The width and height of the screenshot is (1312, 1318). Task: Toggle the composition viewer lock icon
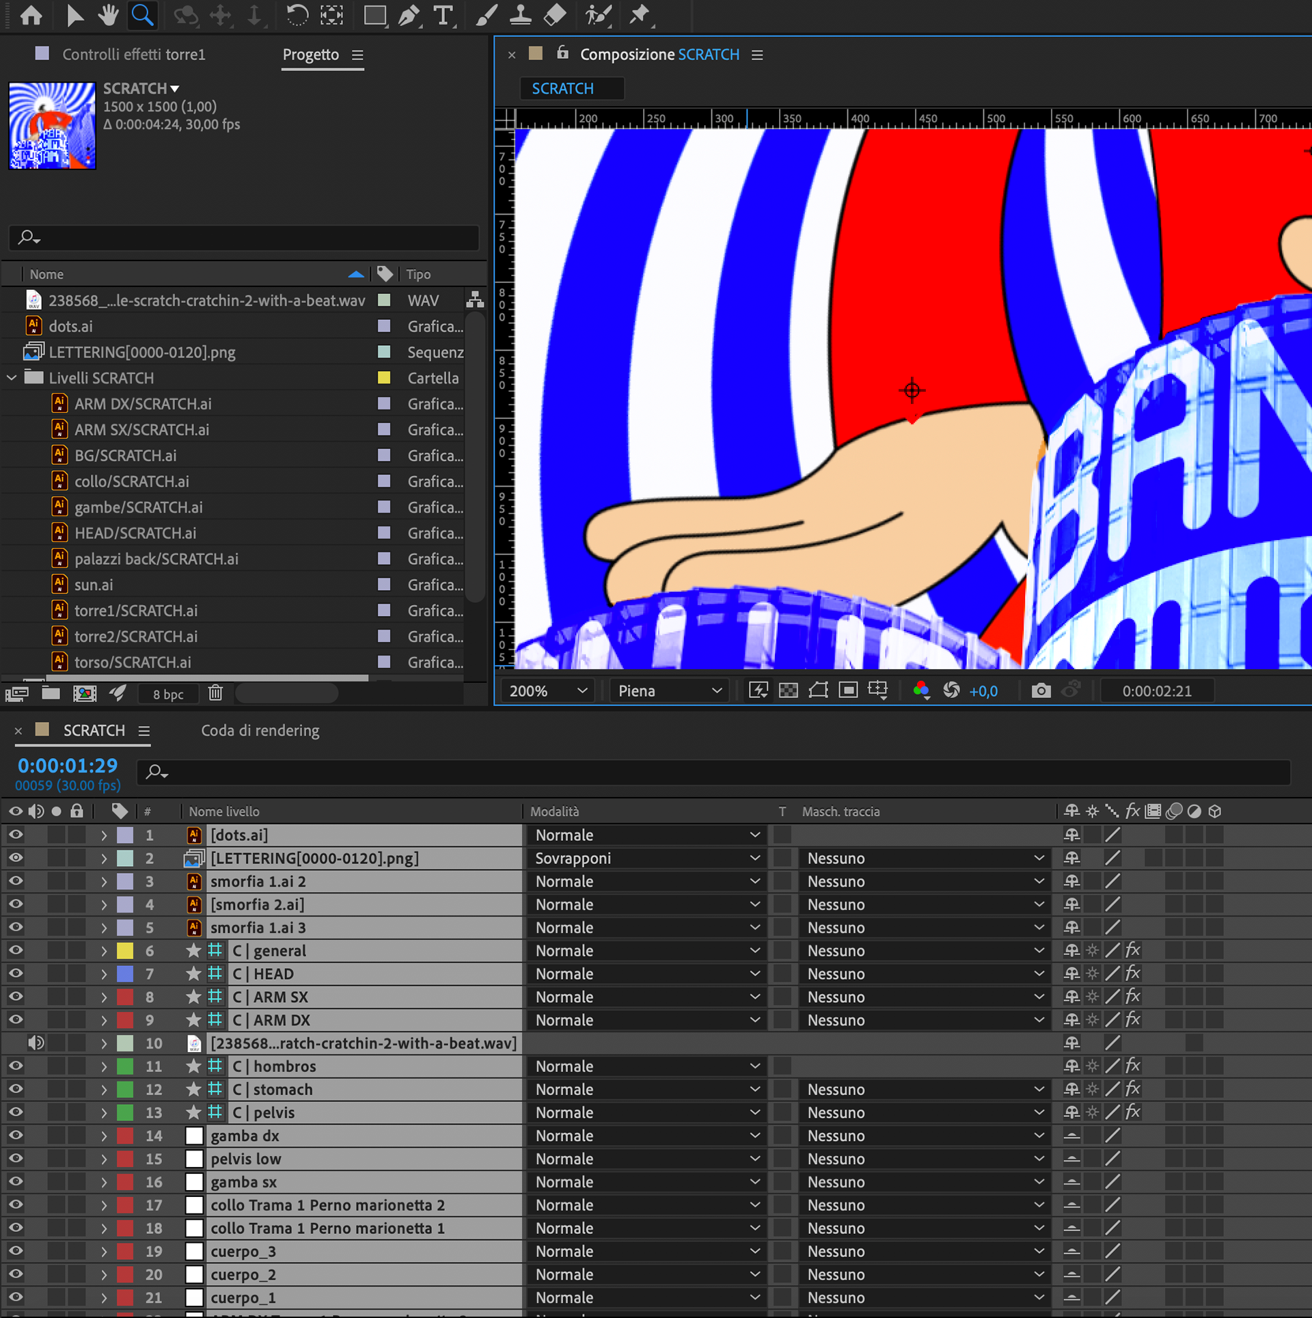coord(562,53)
